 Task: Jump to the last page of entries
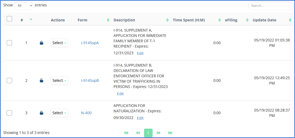[170, 133]
